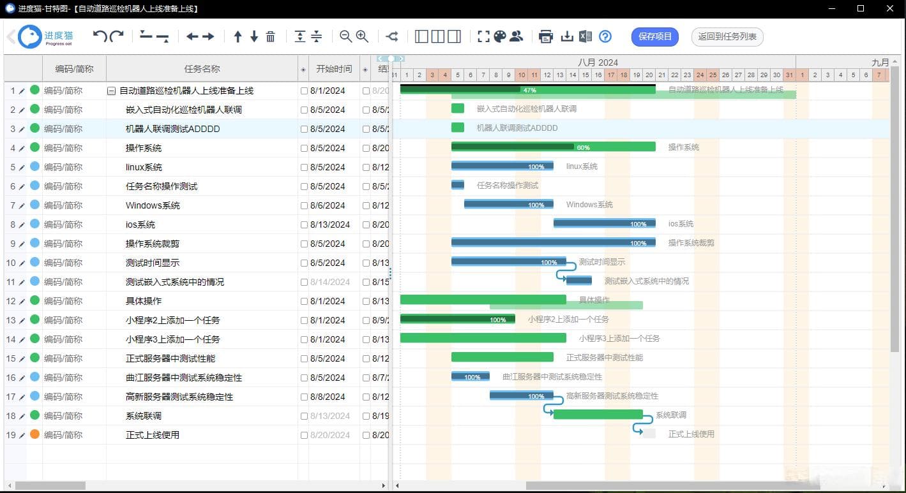
Task: Click the Progress cat logo
Action: pos(45,36)
